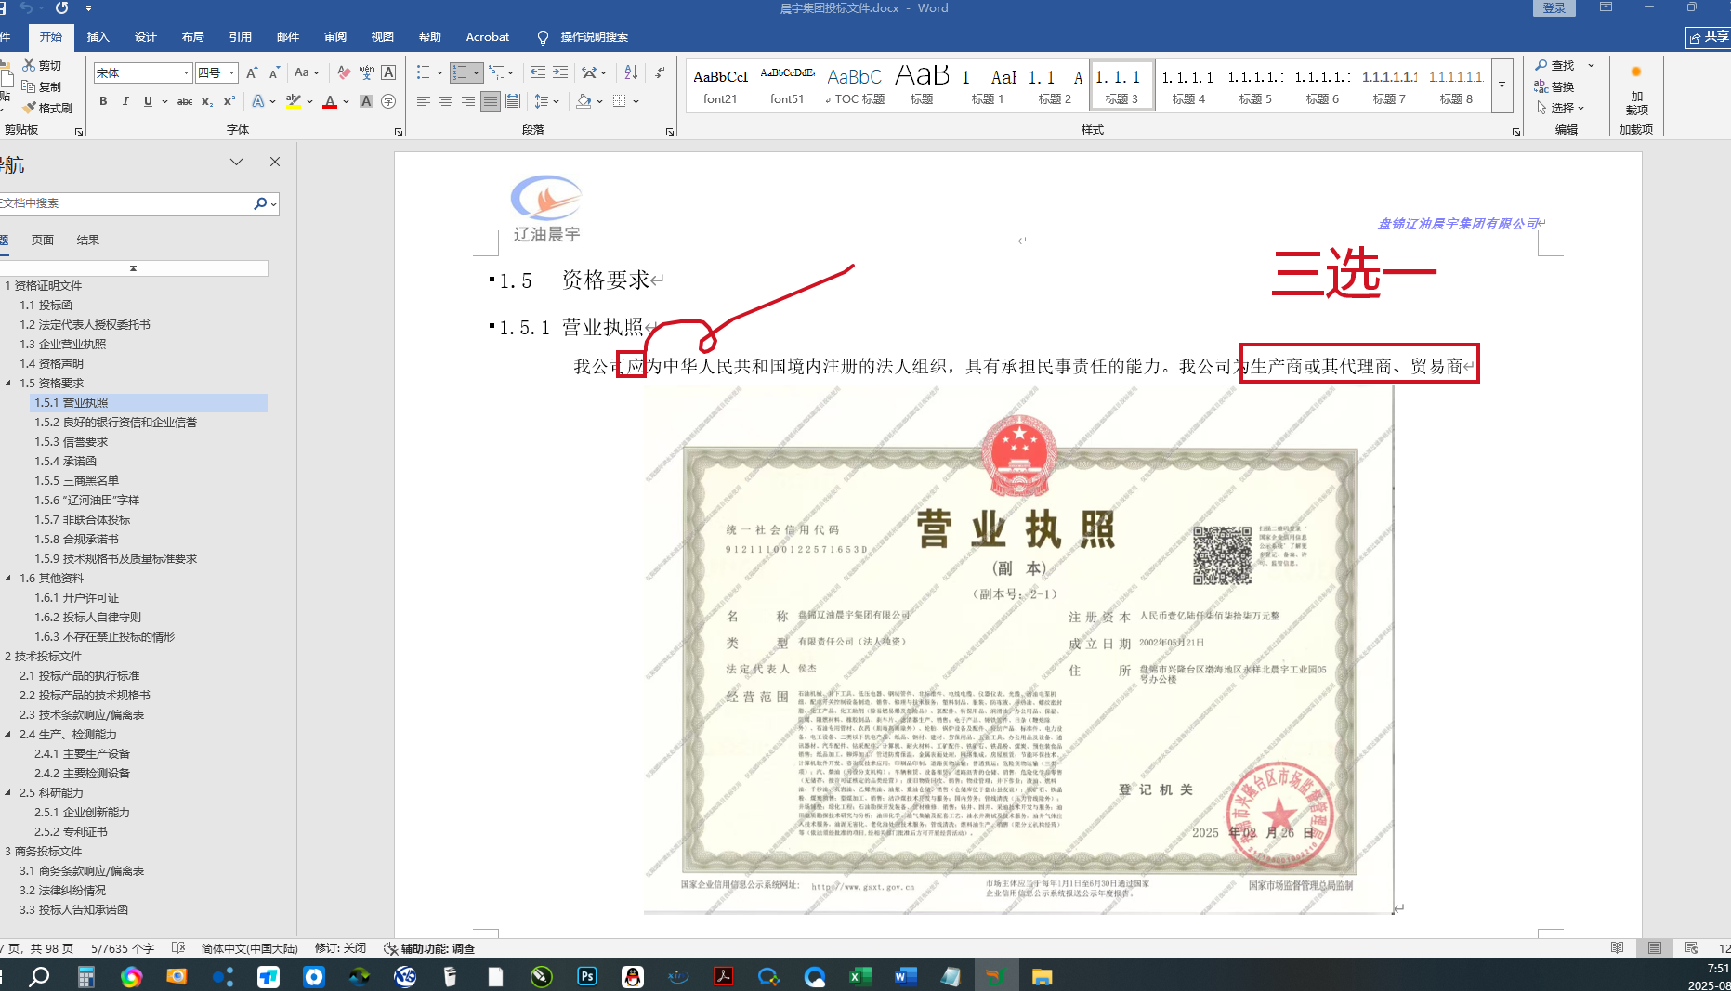This screenshot has height=991, width=1731.
Task: Click the 查找 find magnifier
Action: click(1554, 65)
